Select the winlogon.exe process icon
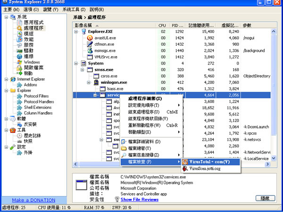Screen dimensions: 283x212 [x=96, y=82]
